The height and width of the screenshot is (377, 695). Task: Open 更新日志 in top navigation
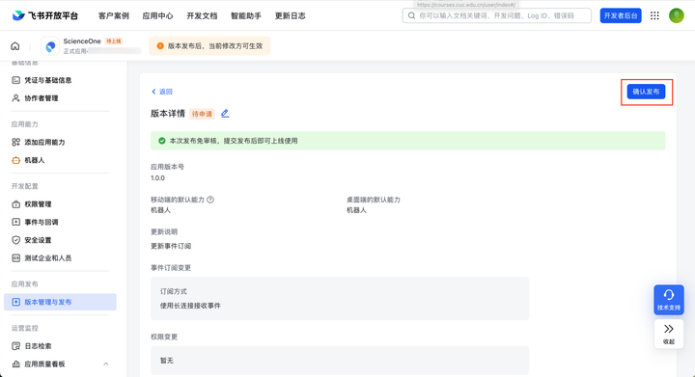coord(290,16)
